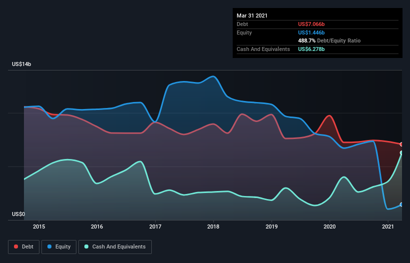This screenshot has height=263, width=410.
Task: Click the teal dot in Cash legend
Action: 87,247
